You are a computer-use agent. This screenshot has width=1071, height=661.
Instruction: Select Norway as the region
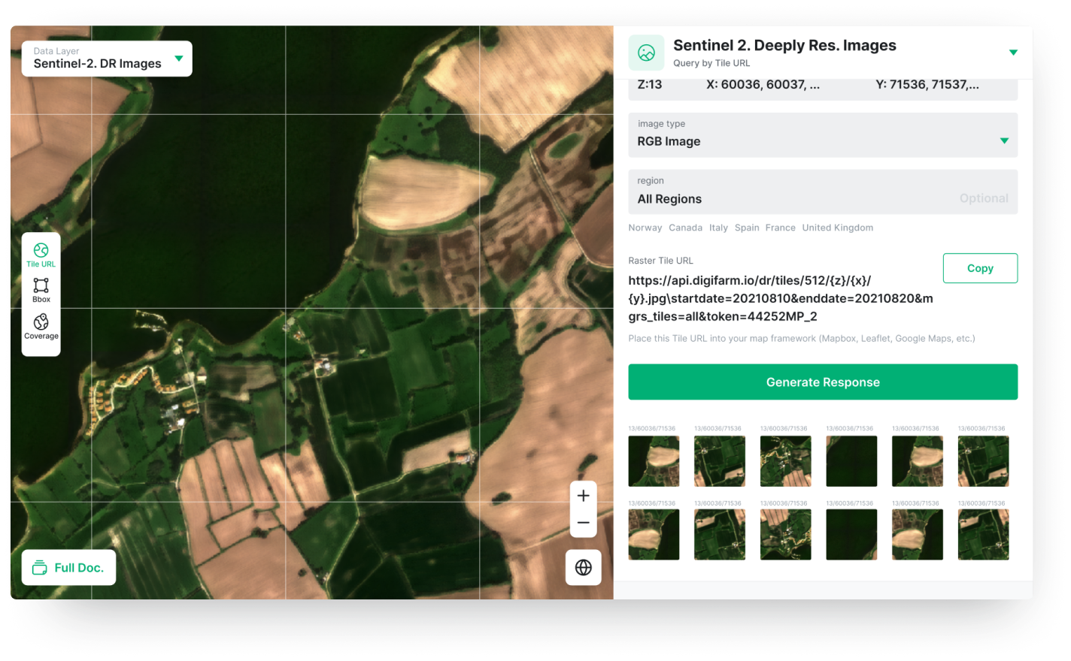click(645, 227)
